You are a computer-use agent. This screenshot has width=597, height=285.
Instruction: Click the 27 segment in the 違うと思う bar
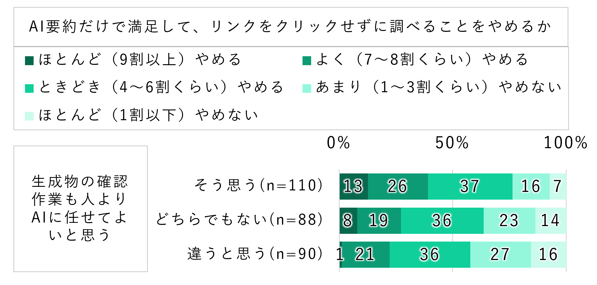[500, 255]
